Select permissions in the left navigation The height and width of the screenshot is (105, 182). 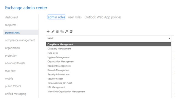pos(21,32)
